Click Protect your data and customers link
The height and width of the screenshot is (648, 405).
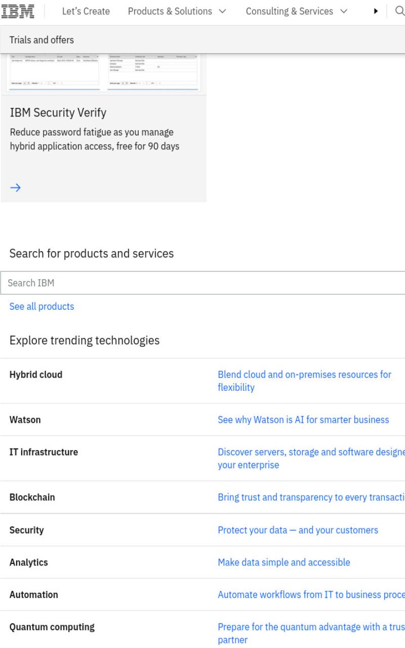click(x=298, y=530)
